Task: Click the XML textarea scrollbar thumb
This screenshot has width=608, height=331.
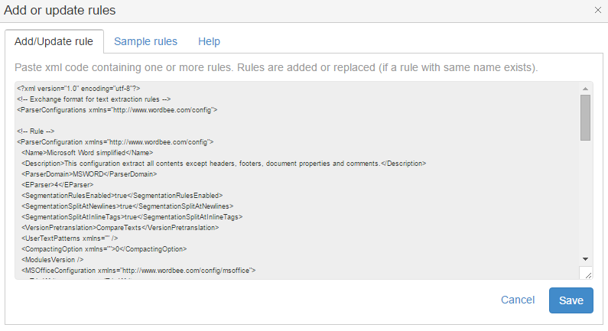Action: coord(585,117)
